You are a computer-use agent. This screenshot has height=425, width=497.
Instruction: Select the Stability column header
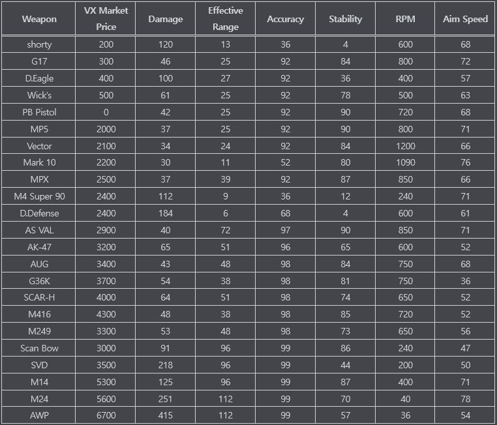[x=345, y=19]
